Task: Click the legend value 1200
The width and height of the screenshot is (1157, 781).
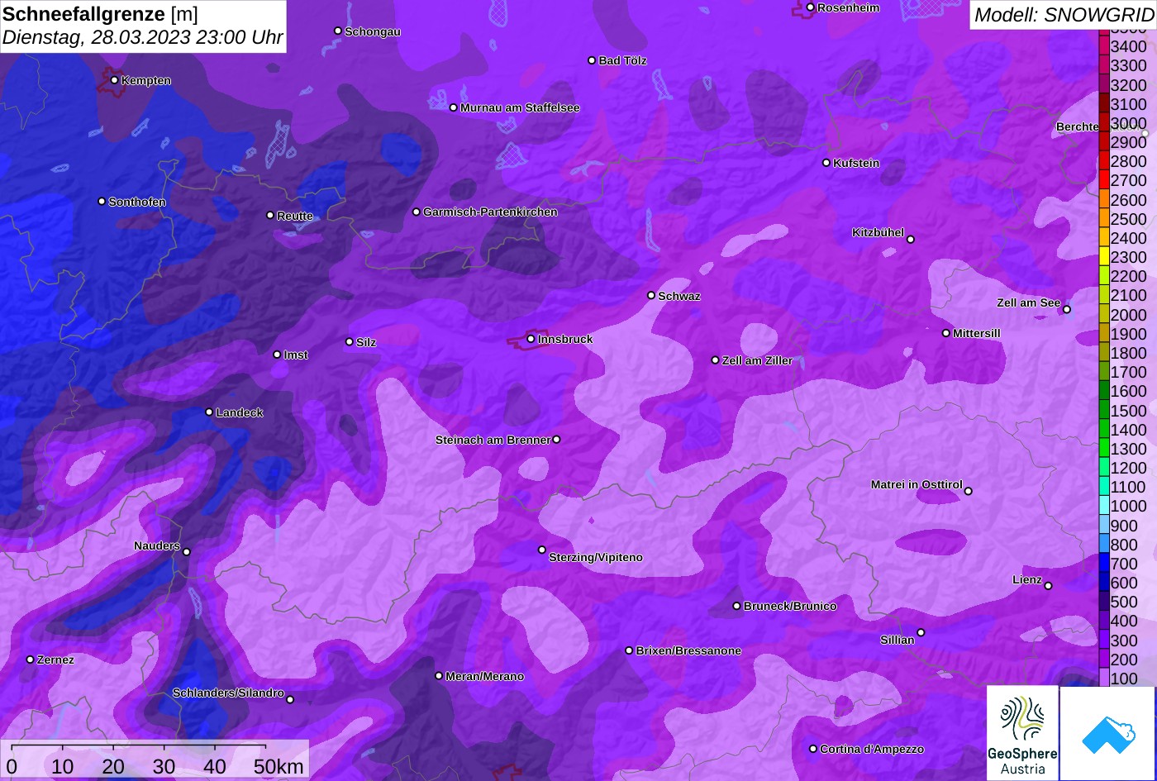Action: (1129, 468)
